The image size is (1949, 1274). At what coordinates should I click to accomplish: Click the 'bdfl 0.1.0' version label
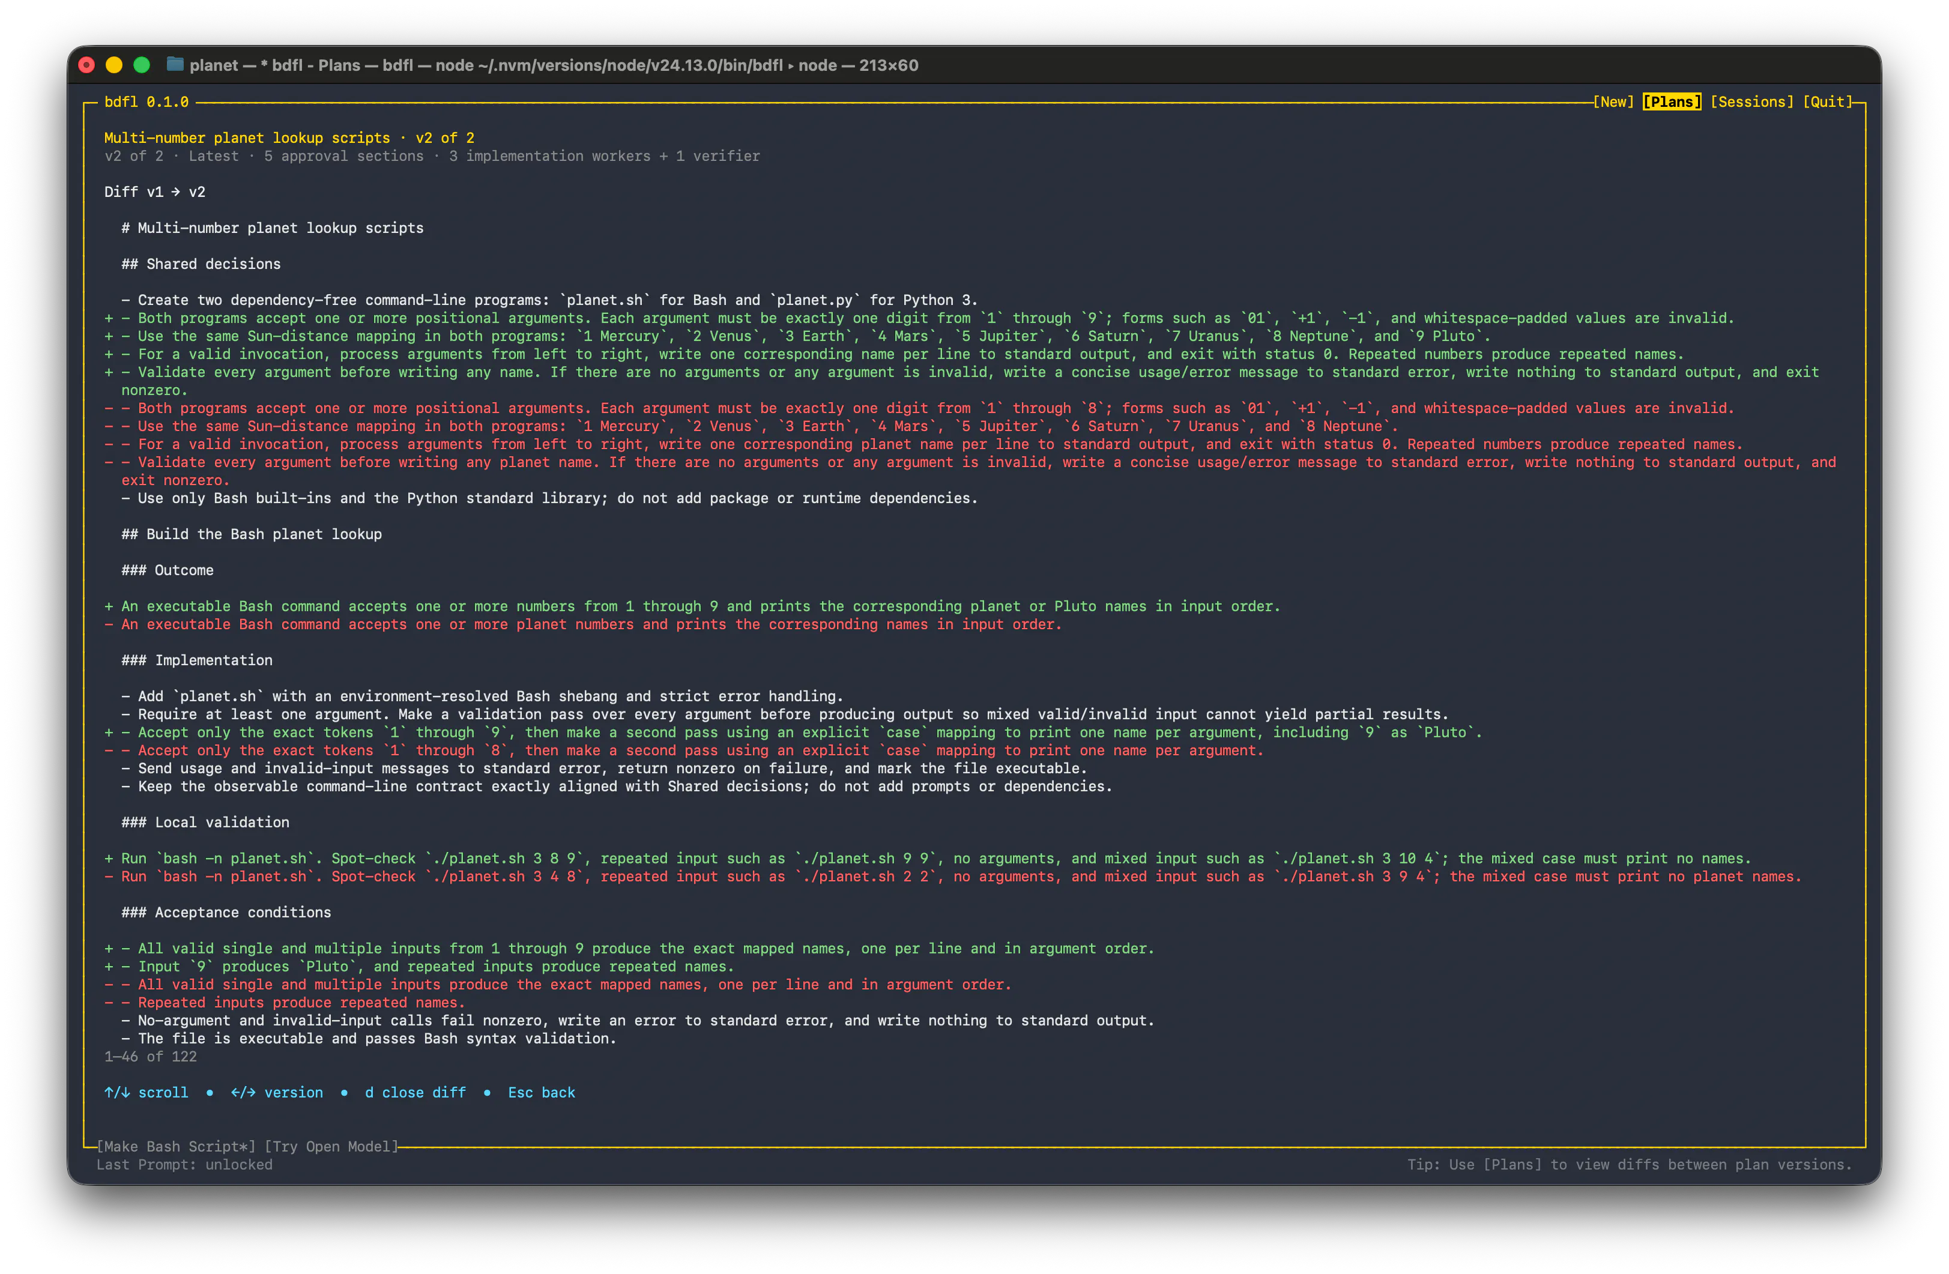pos(147,101)
